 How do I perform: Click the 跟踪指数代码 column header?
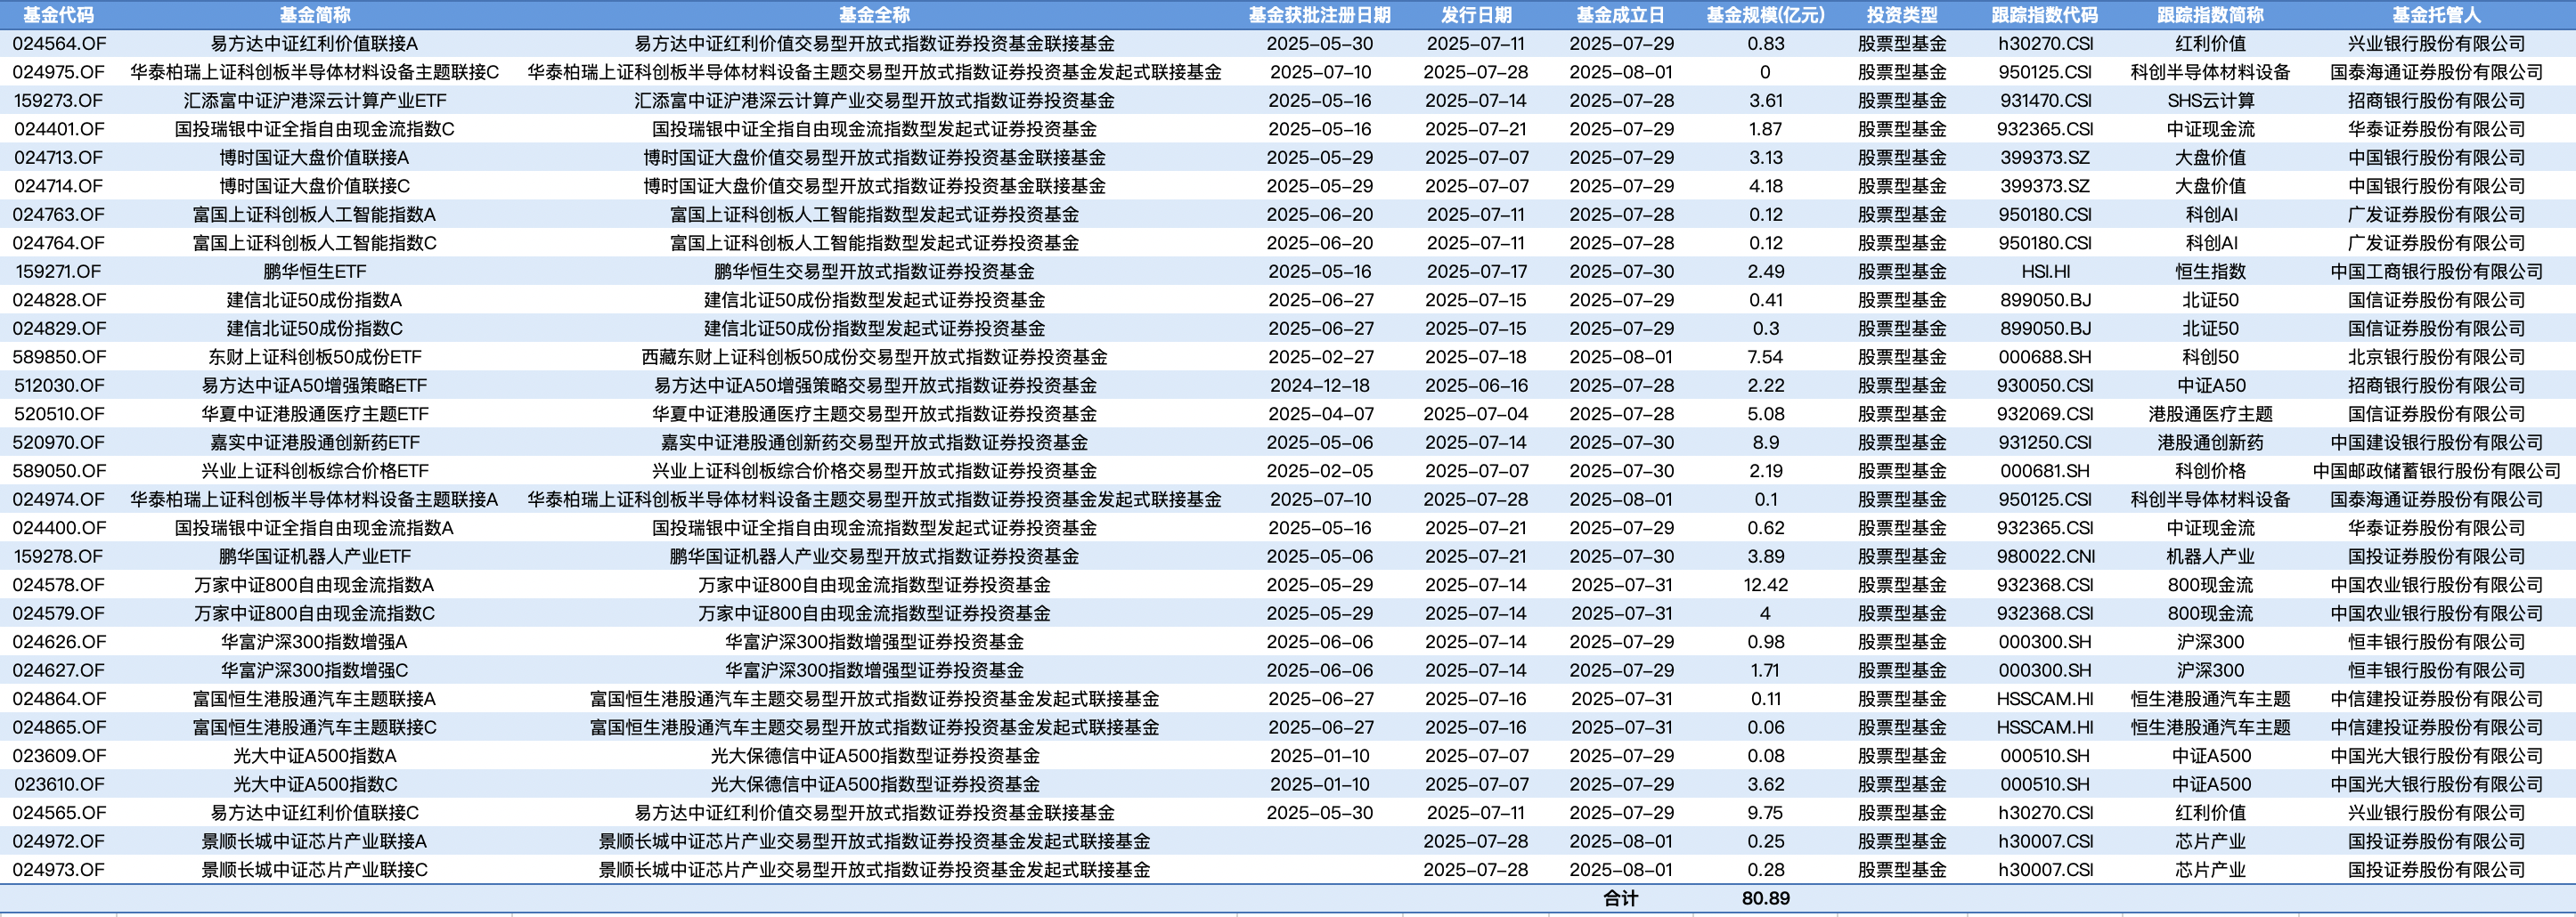coord(2044,15)
